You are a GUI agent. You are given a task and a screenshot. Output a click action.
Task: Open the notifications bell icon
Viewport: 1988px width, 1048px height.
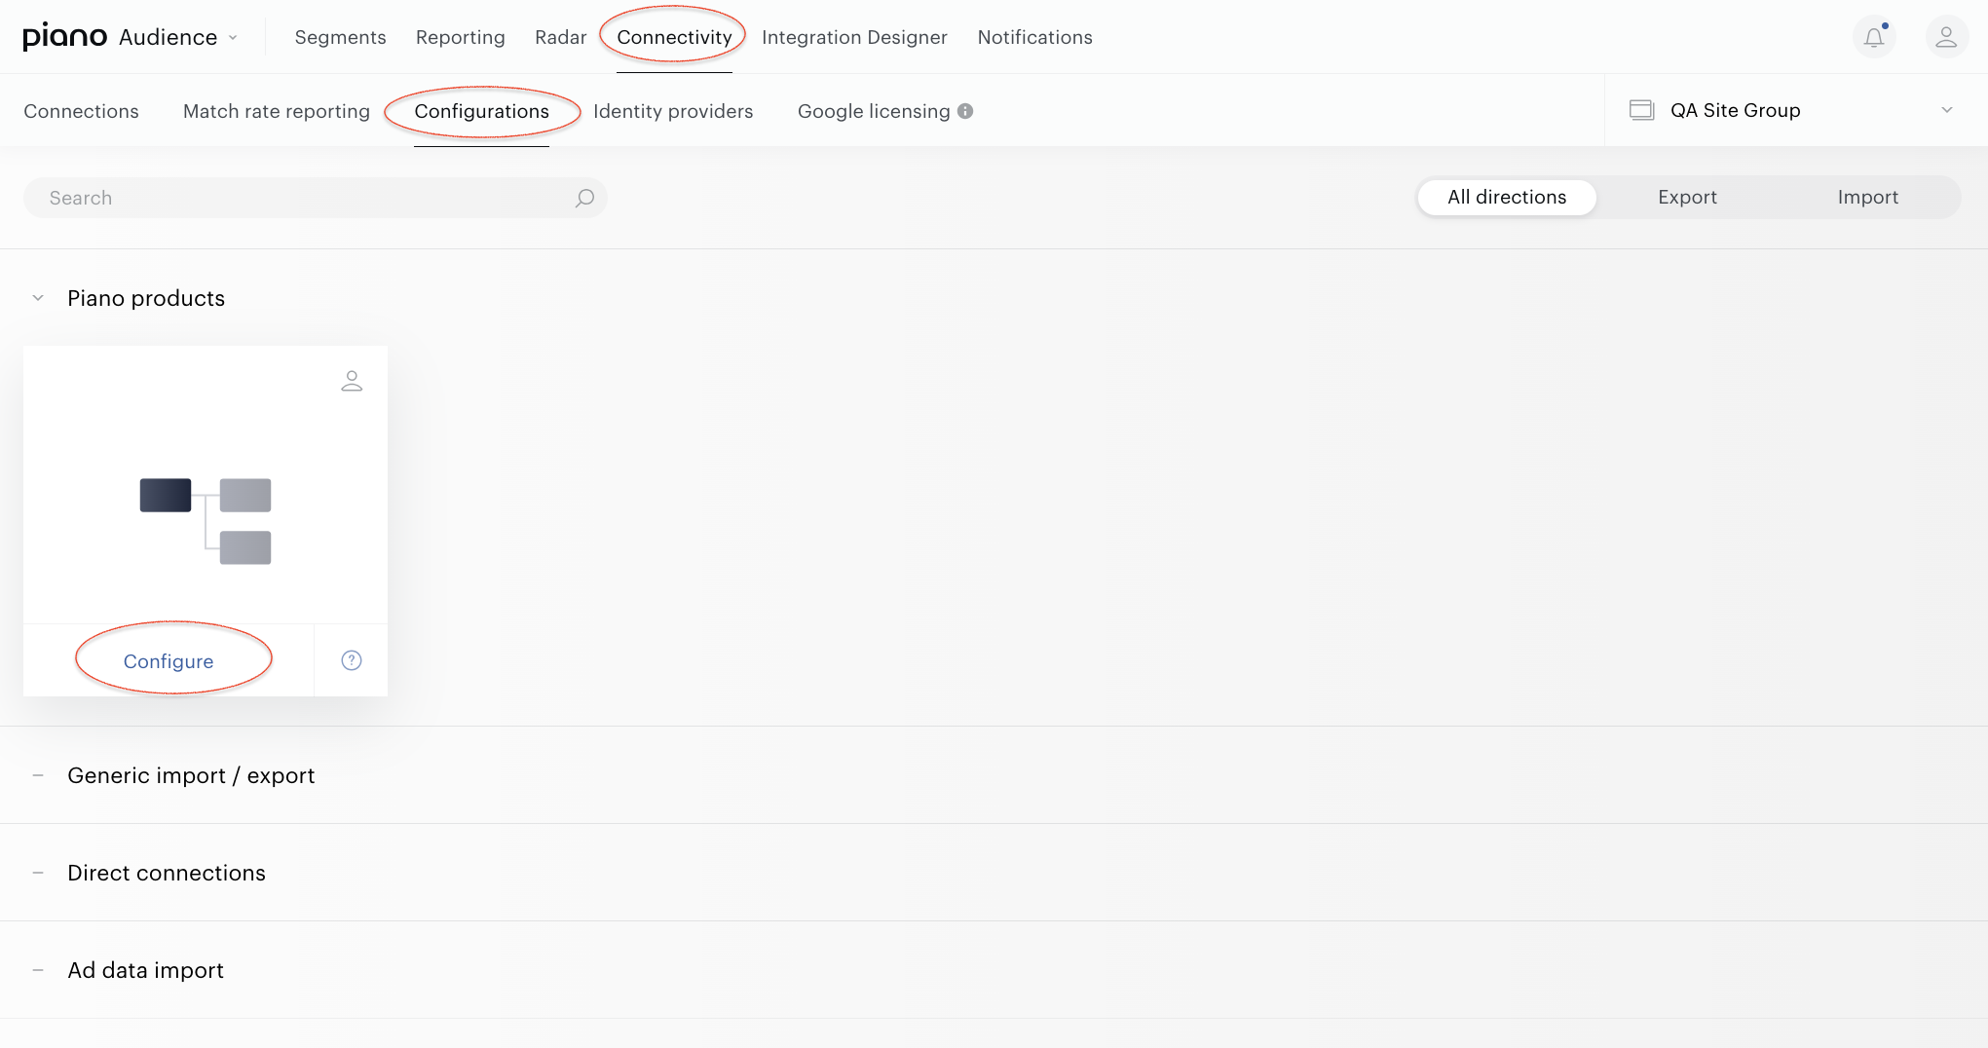(x=1874, y=37)
